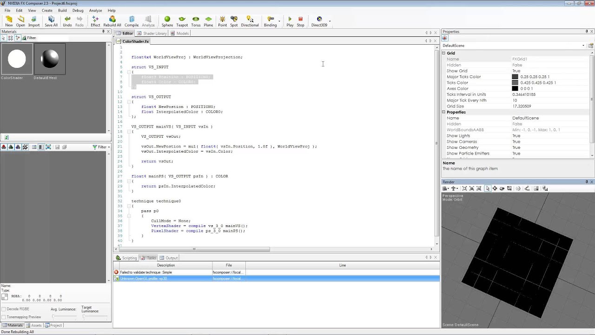Click the Major Ticks Color swatch
The height and width of the screenshot is (335, 595).
click(x=515, y=77)
